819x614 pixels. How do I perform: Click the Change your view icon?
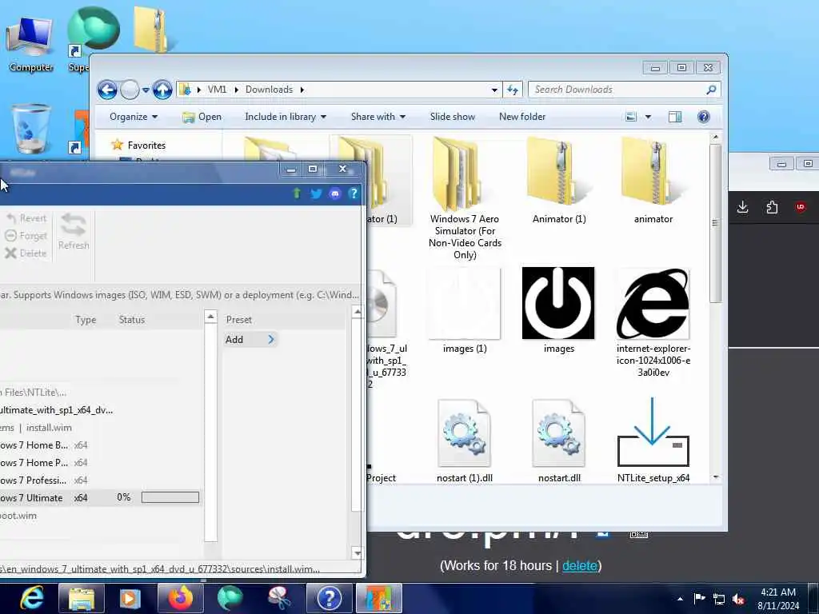(x=631, y=117)
